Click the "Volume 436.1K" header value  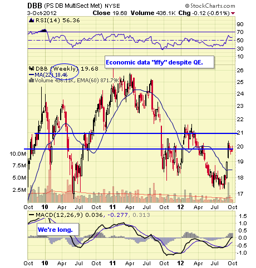click(x=153, y=13)
